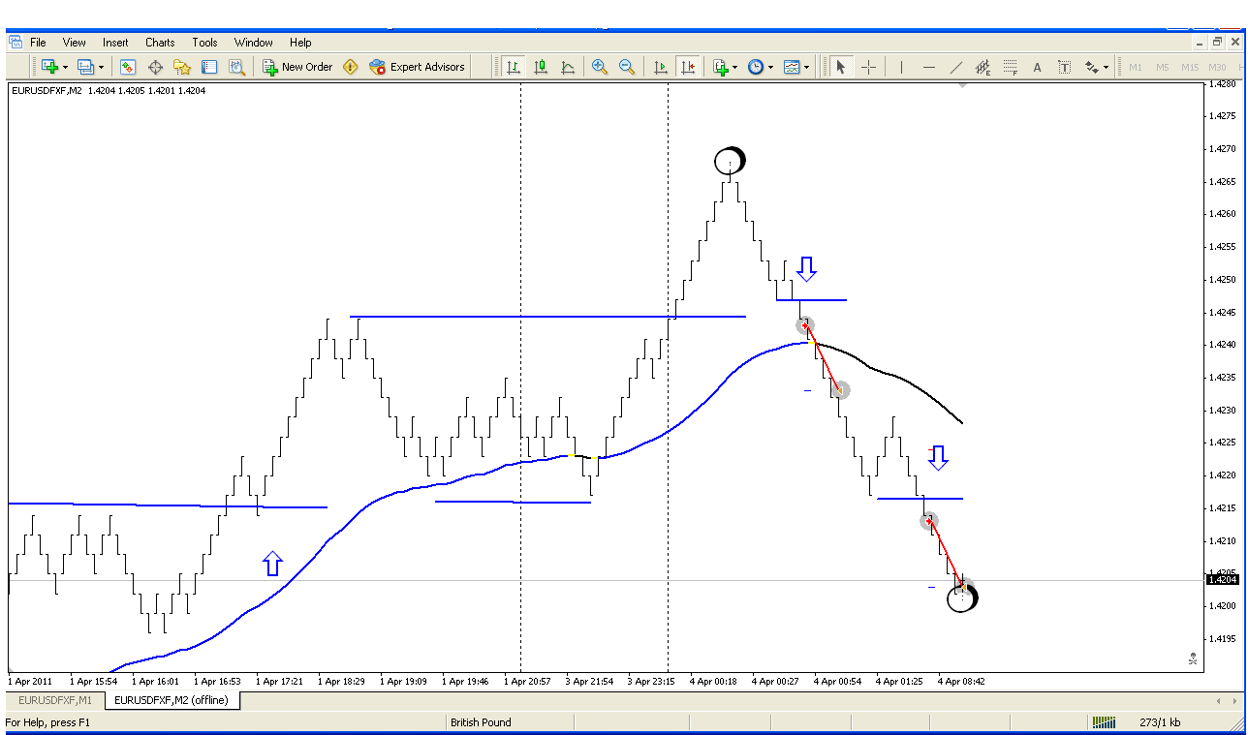1248x735 pixels.
Task: Open the Navigator favorites icon
Action: click(182, 67)
